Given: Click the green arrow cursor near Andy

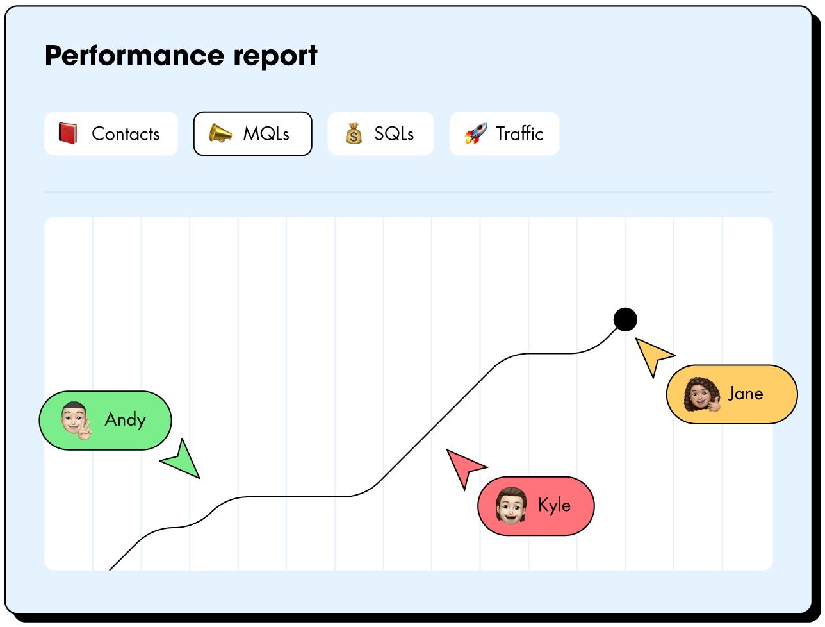Looking at the screenshot, I should 182,460.
